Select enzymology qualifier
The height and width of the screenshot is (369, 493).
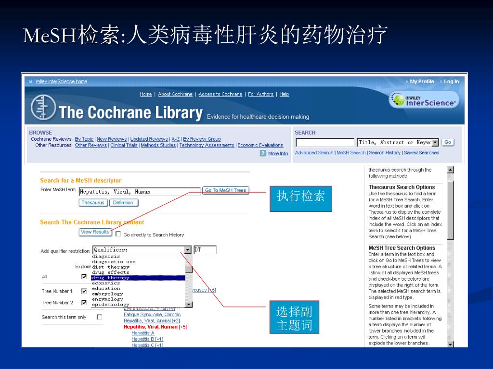(138, 299)
